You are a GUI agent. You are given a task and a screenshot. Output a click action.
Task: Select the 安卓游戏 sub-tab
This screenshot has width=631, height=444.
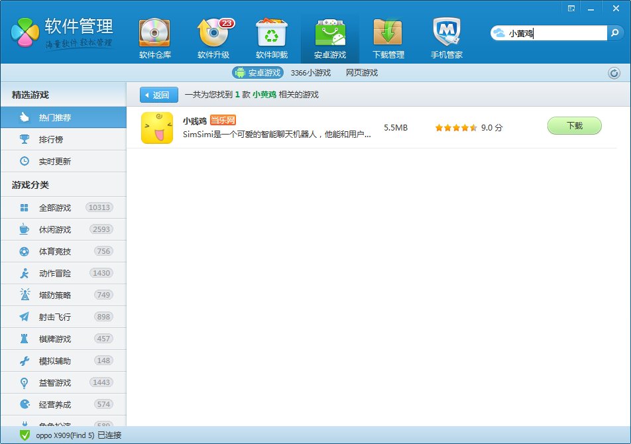[x=258, y=73]
